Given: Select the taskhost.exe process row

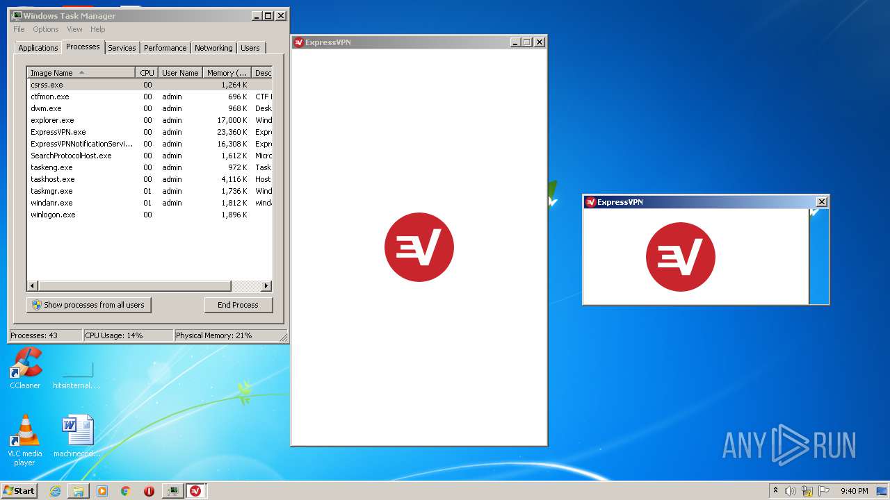Looking at the screenshot, I should (149, 179).
